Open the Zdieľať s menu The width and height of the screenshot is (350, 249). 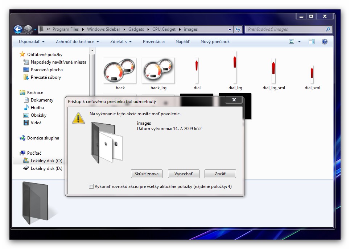point(121,42)
